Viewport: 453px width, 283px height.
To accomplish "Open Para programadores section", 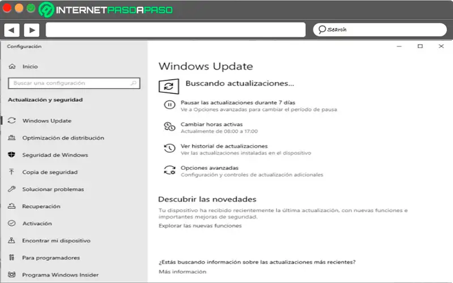I will click(x=51, y=258).
